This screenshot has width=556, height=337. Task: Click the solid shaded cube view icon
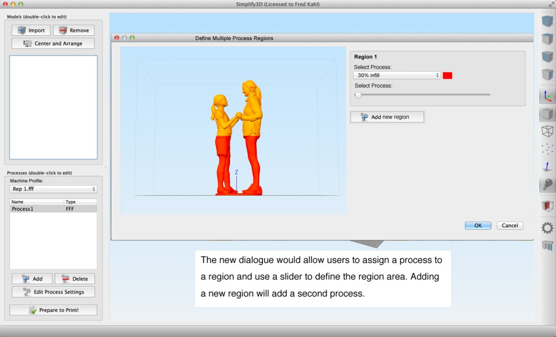548,114
